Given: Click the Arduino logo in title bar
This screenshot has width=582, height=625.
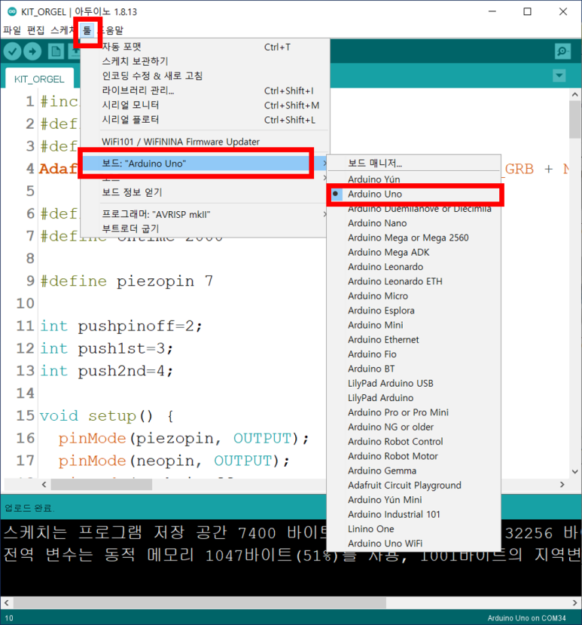Looking at the screenshot, I should (12, 11).
